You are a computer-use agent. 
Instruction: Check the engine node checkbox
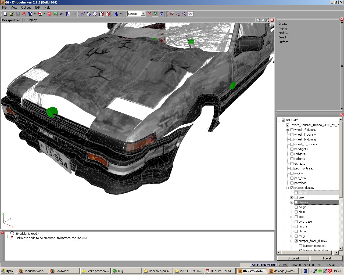coord(292,173)
